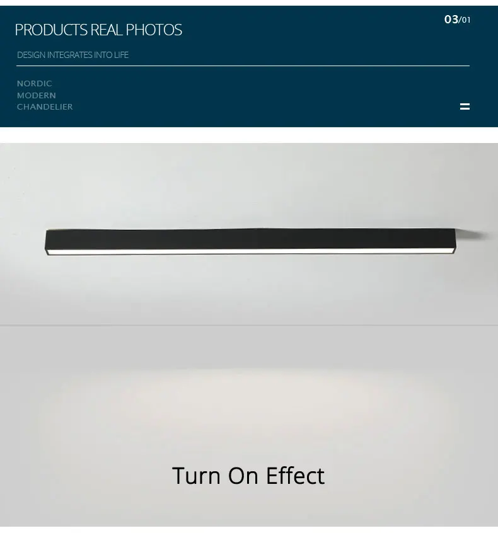Viewport: 498px width, 533px height.
Task: Click the lamp's left end cap
Action: click(x=46, y=243)
